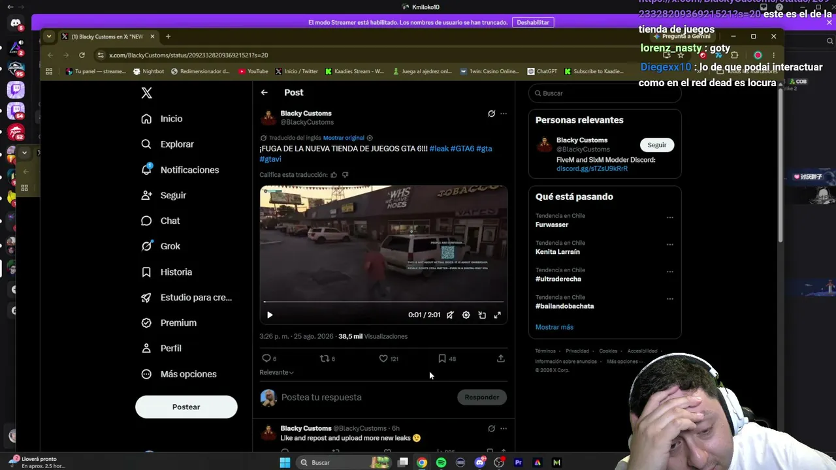This screenshot has width=836, height=470.
Task: Play the video in the post
Action: (x=270, y=315)
